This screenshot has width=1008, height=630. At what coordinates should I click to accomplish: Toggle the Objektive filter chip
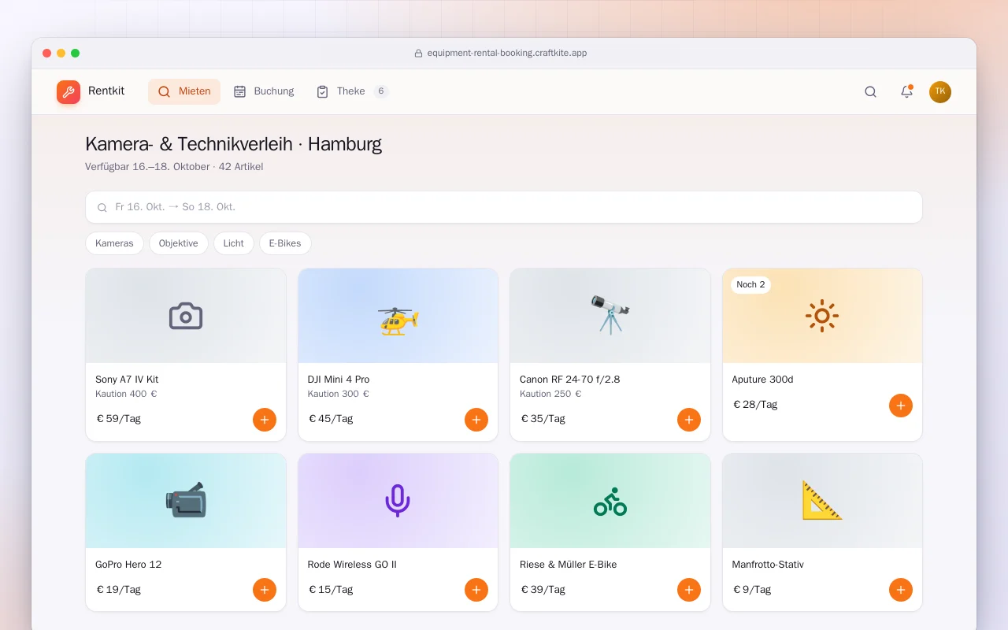(x=179, y=243)
